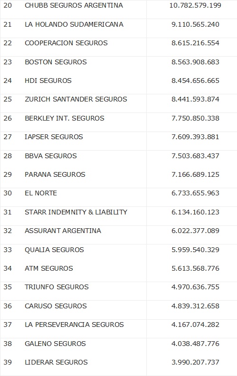Click ASSURANT ARGENTINA in the table
This screenshot has height=376, width=237.
(63, 231)
